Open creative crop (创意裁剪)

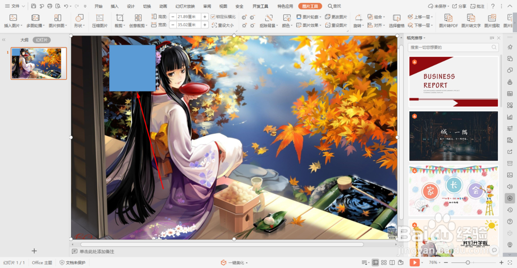click(138, 21)
